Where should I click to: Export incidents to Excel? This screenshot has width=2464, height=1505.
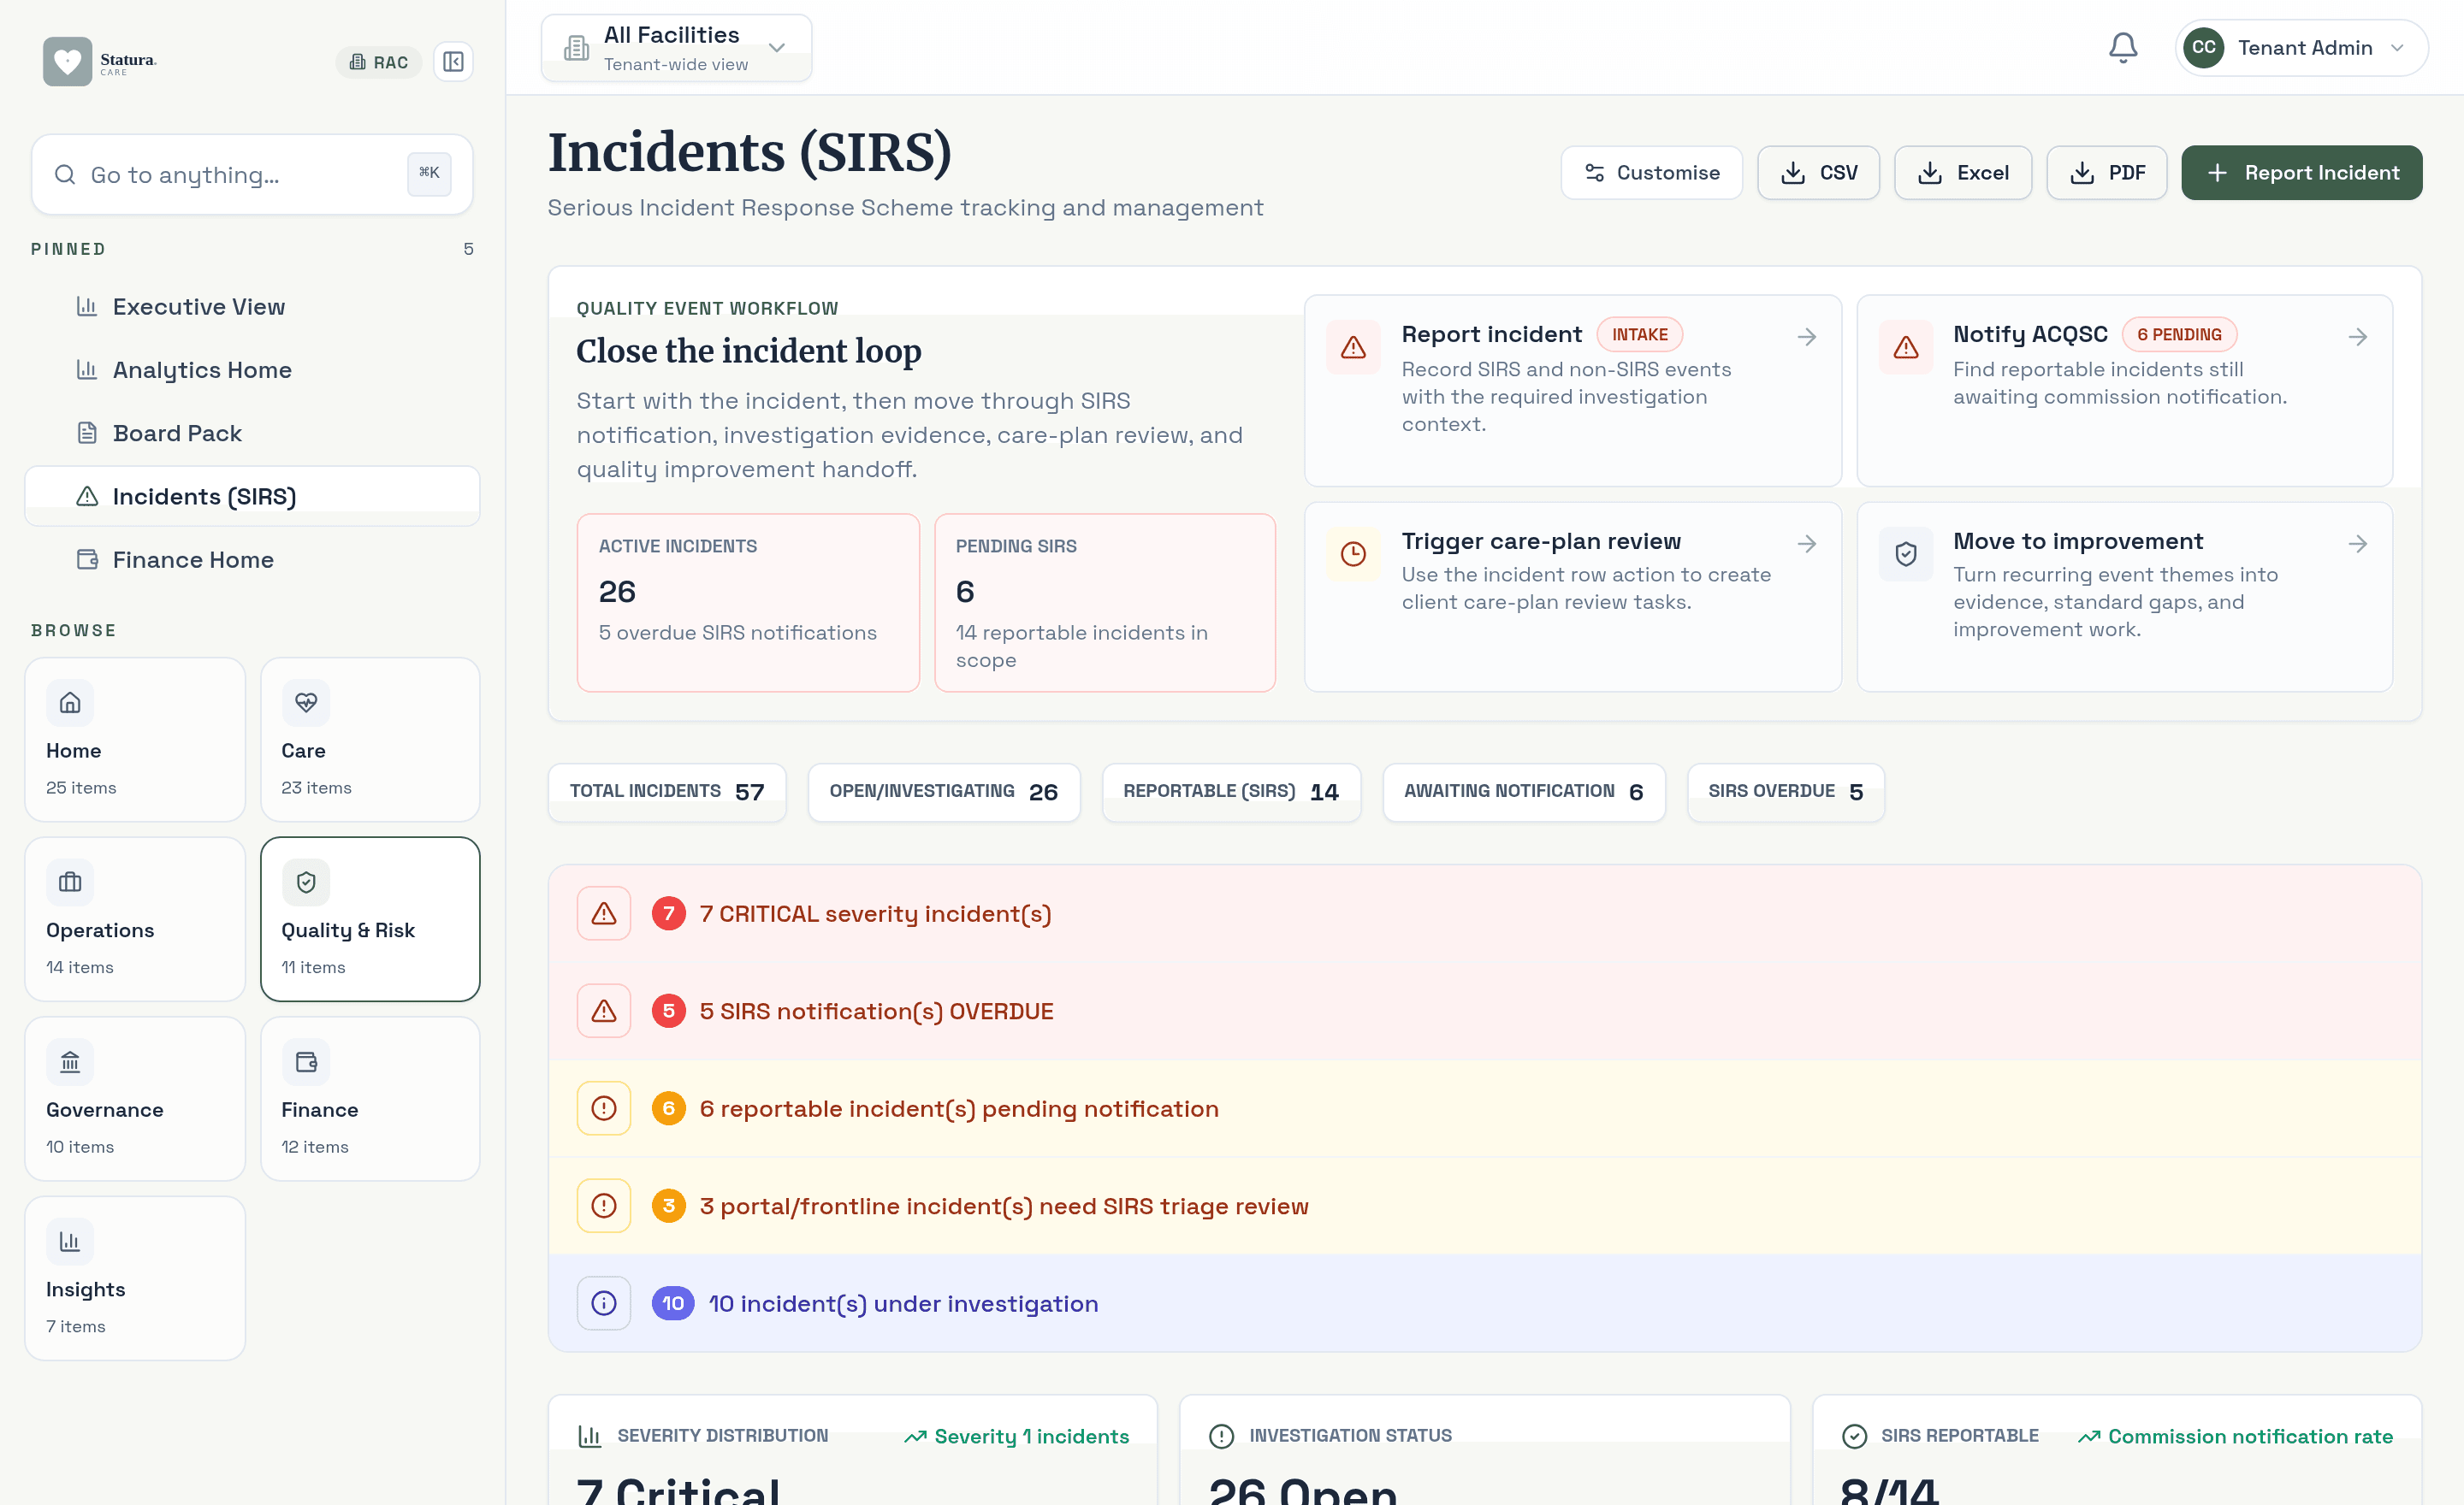pos(1962,173)
